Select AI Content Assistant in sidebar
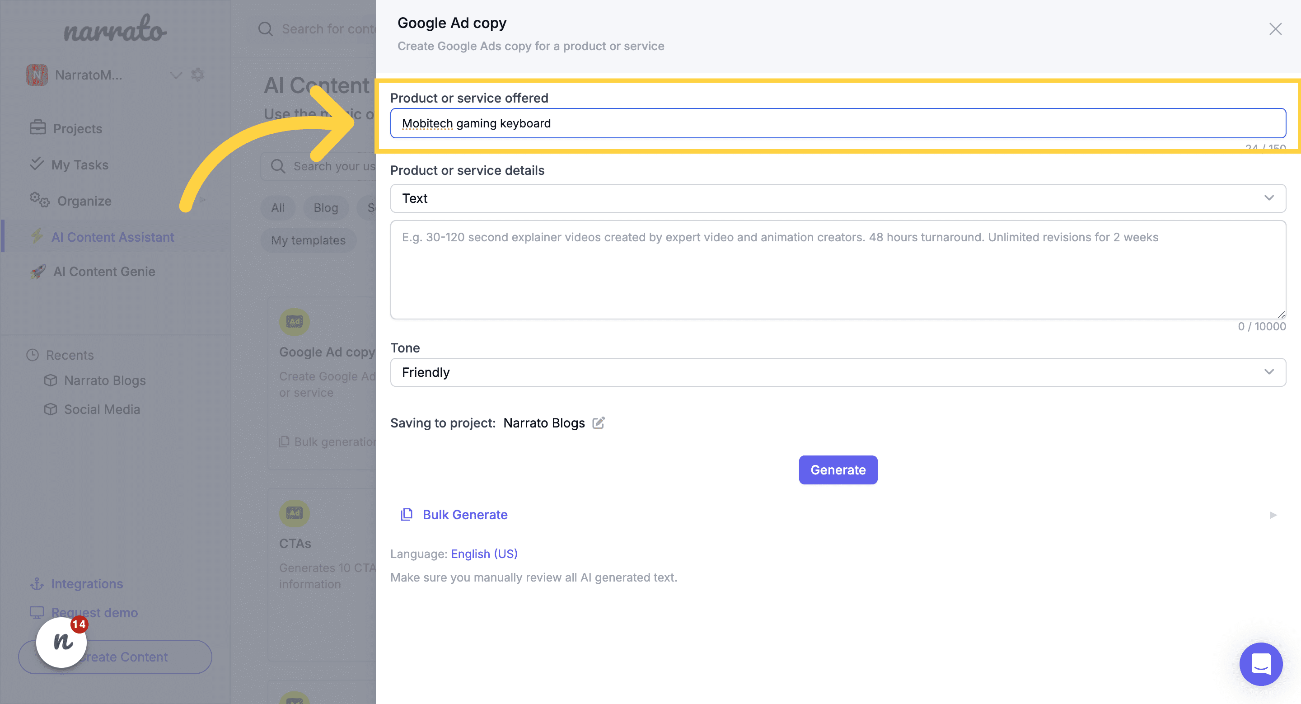 pos(112,237)
